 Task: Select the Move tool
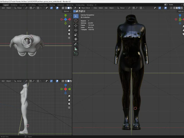tap(76, 26)
